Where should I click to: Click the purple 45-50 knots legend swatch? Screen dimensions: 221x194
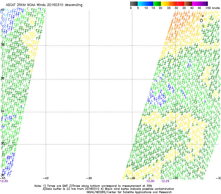204,4
